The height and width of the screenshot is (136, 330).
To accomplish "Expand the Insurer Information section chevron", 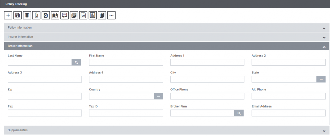I will [324, 38].
